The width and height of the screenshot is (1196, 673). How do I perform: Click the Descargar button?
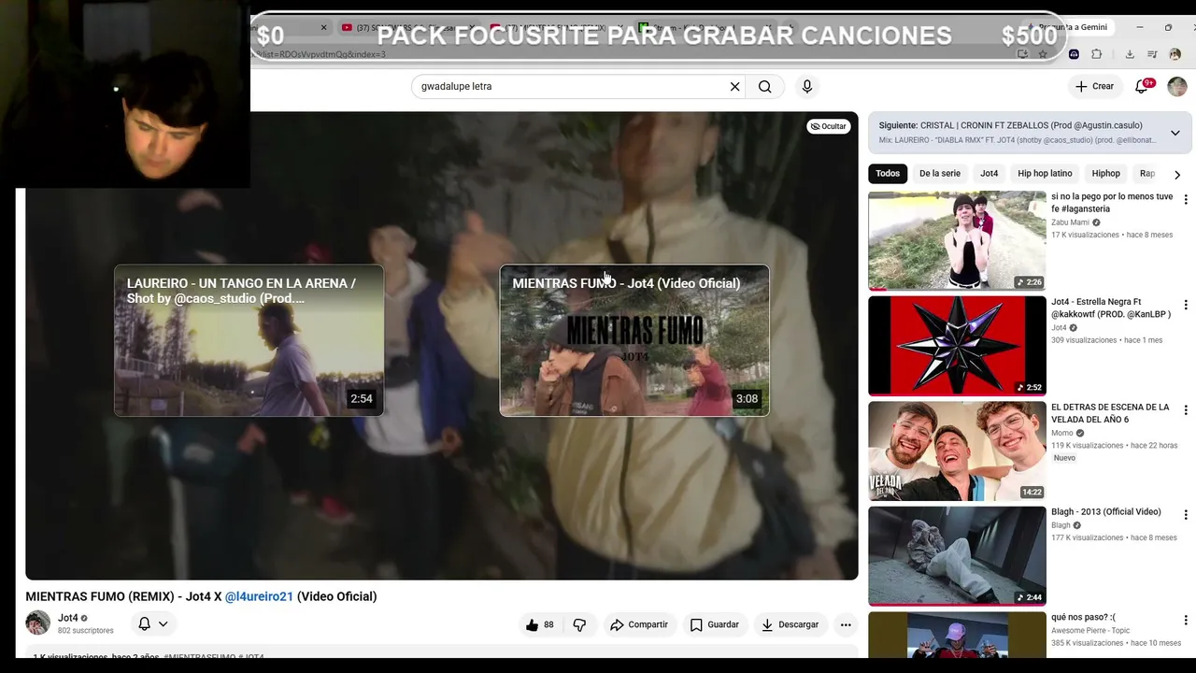point(790,624)
